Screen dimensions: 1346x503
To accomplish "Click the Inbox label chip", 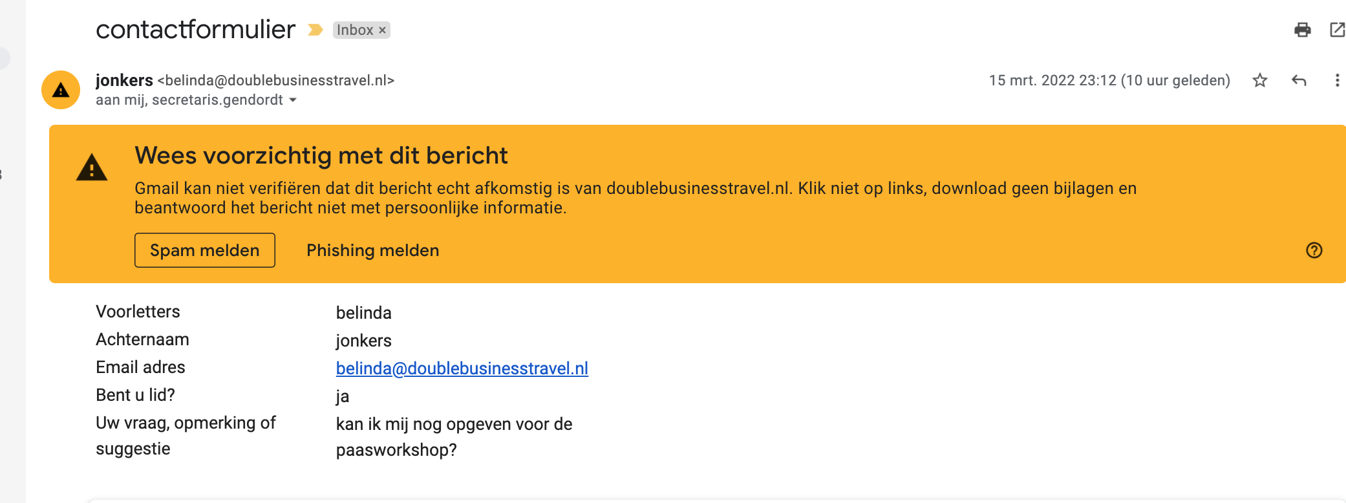I will (355, 30).
